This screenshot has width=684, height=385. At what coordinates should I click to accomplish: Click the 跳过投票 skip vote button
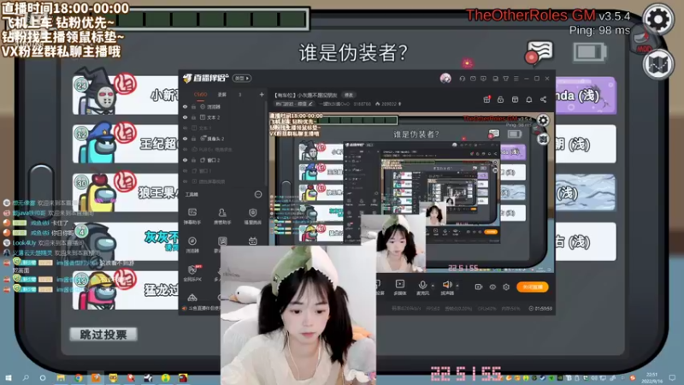(103, 335)
